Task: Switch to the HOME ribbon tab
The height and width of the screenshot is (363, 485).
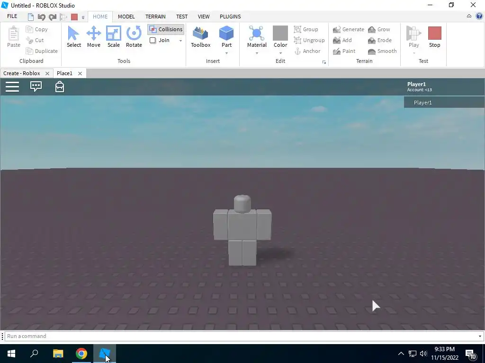Action: coord(100,17)
